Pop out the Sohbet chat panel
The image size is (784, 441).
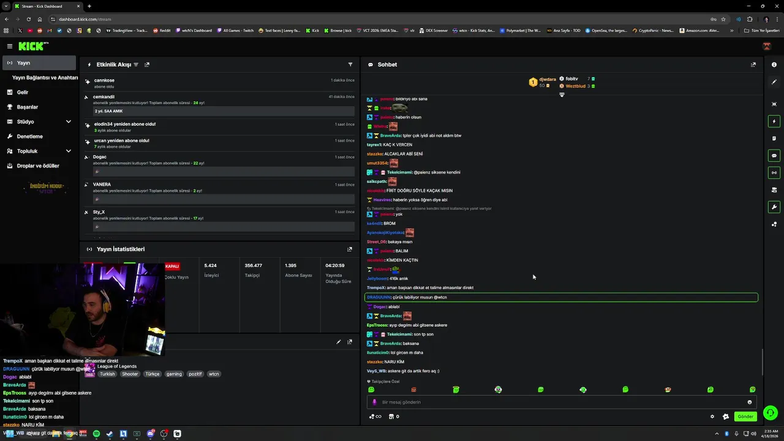753,64
